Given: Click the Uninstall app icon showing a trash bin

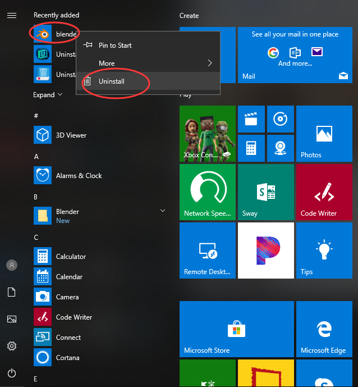Looking at the screenshot, I should [43, 74].
